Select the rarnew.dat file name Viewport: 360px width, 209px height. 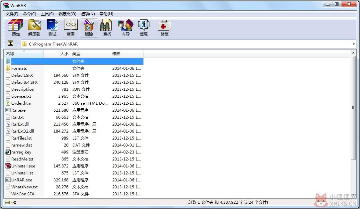coord(22,145)
